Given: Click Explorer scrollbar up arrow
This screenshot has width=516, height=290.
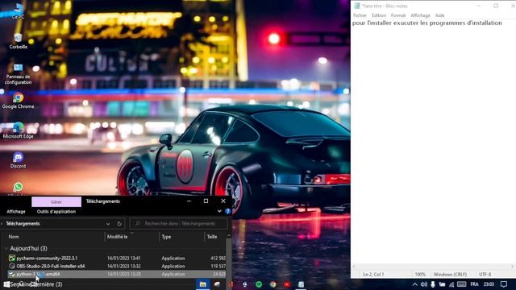Looking at the screenshot, I should 229,236.
